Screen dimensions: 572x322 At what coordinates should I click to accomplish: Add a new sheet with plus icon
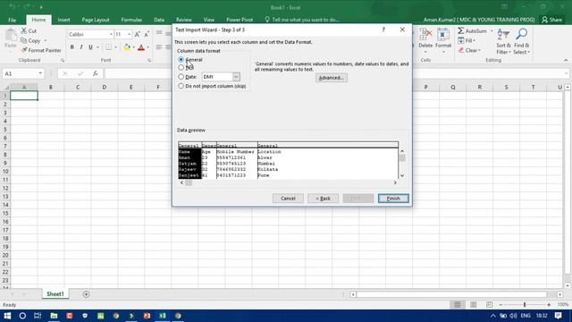[x=86, y=294]
